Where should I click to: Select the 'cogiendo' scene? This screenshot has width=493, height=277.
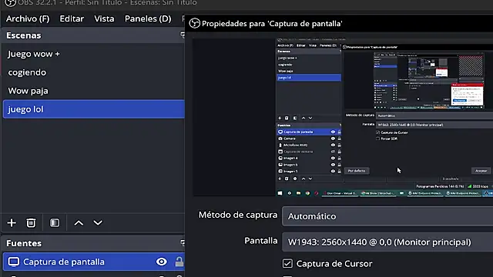94,72
